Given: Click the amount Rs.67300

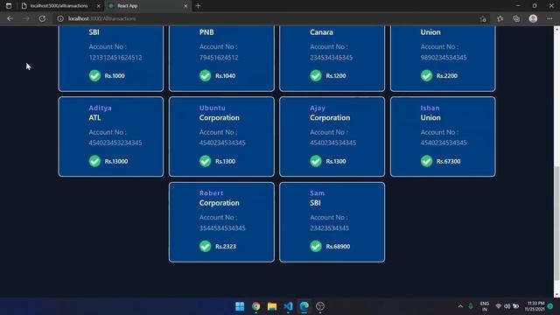Looking at the screenshot, I should pos(448,161).
